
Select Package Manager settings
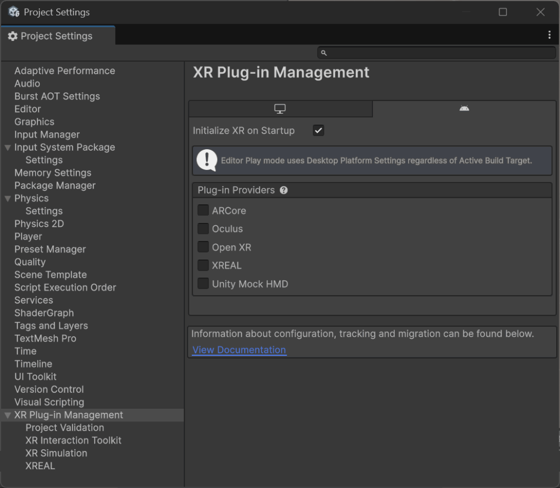[55, 186]
